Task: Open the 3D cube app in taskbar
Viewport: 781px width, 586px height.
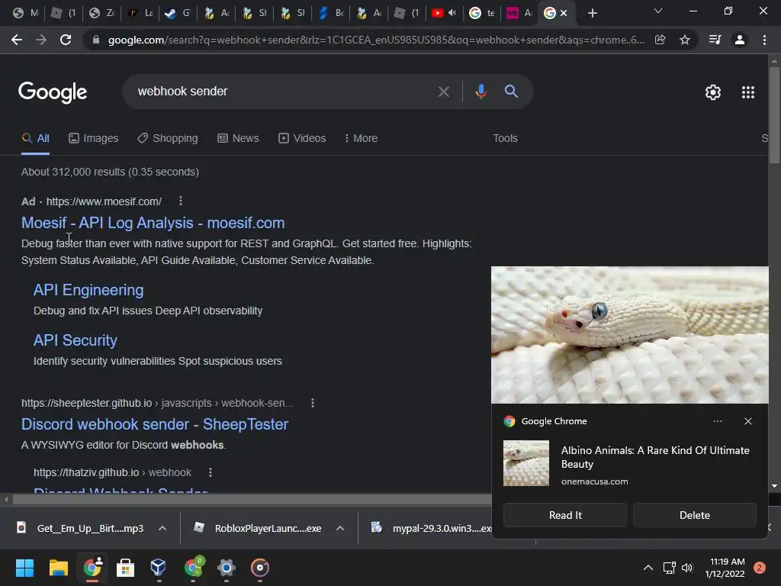Action: pyautogui.click(x=159, y=568)
